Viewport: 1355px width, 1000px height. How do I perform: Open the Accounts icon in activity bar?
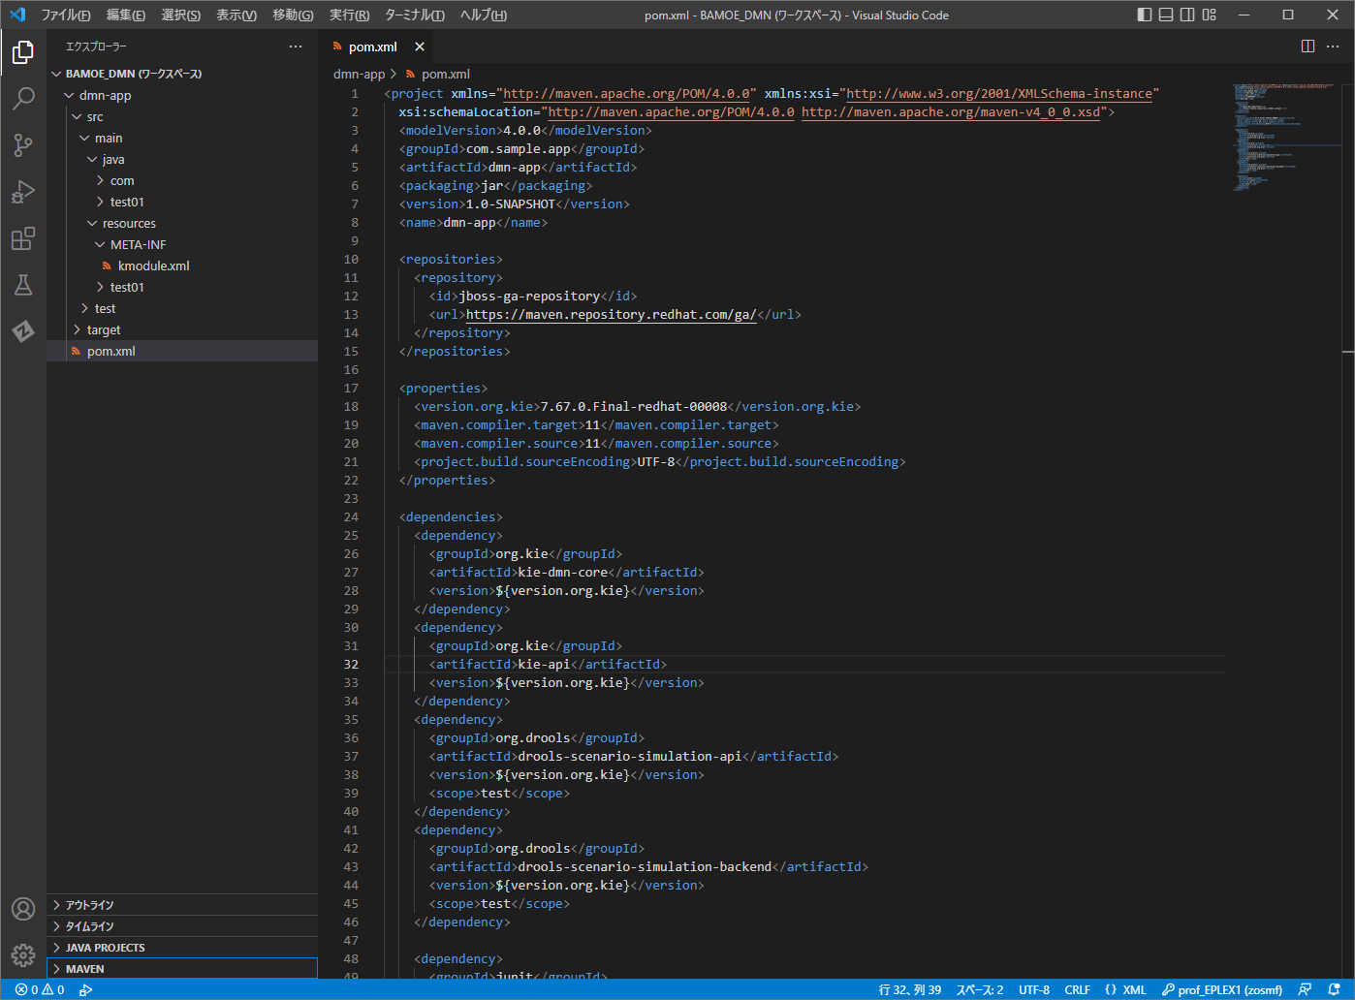coord(23,909)
